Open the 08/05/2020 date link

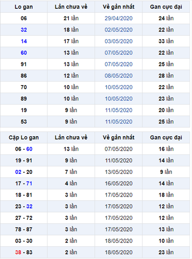(118, 76)
